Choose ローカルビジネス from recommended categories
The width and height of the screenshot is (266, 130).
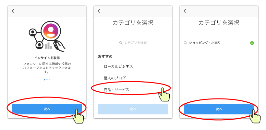click(118, 66)
